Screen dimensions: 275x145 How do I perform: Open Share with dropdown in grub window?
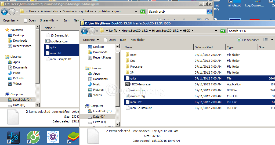(x=49, y=20)
